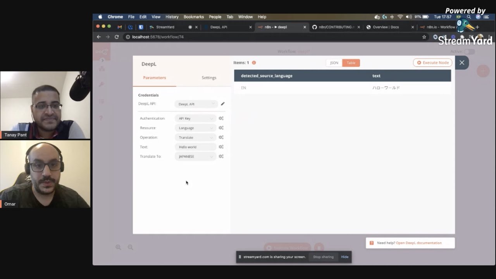
Task: Click gear icon beside Translate To field
Action: coord(221,156)
